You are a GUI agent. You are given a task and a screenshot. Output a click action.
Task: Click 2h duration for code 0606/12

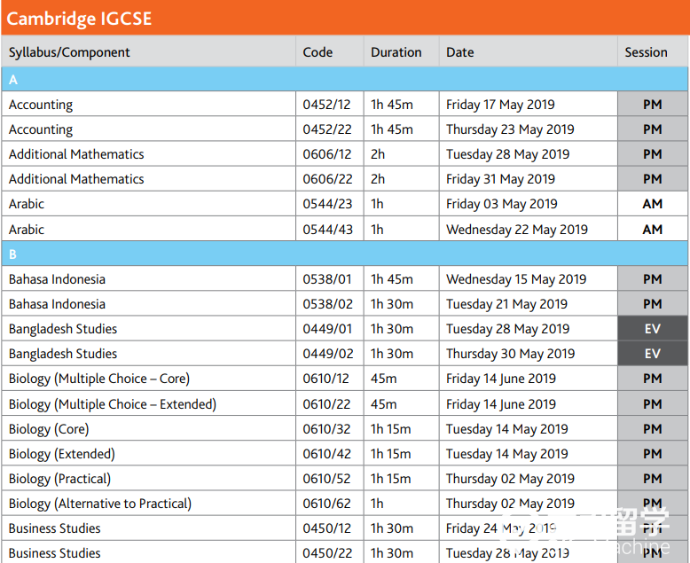378,154
